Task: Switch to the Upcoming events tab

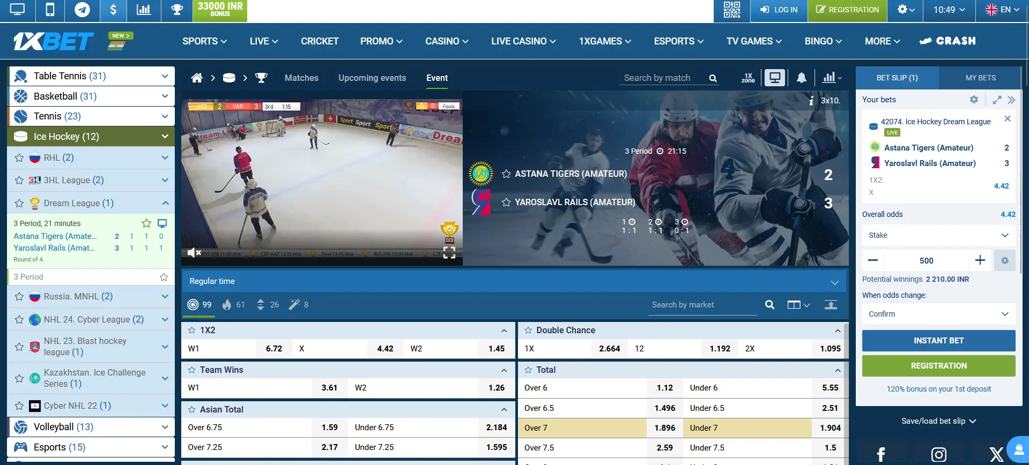Action: (372, 78)
